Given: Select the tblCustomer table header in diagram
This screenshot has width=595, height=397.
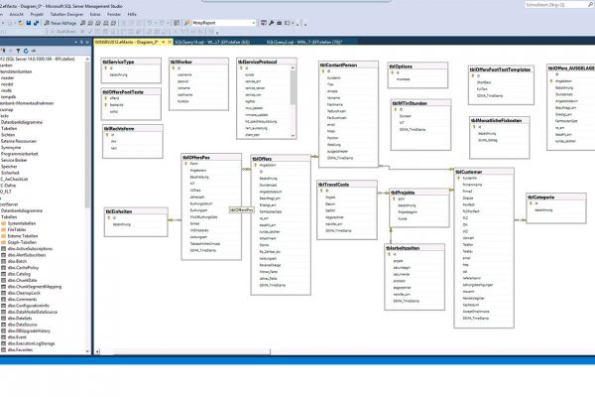Looking at the screenshot, I should (484, 172).
